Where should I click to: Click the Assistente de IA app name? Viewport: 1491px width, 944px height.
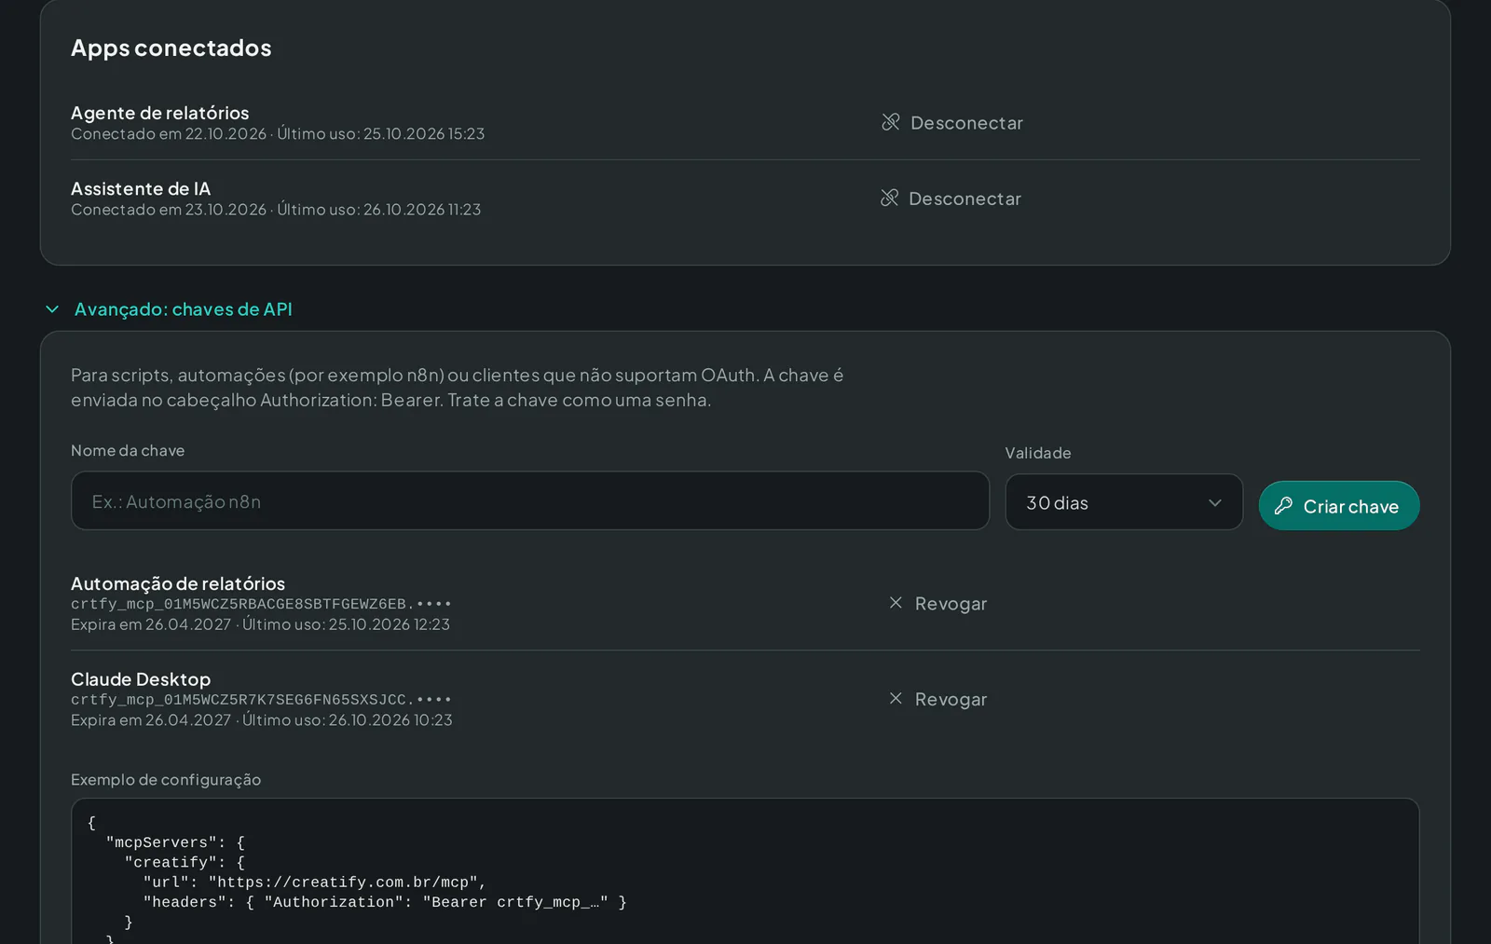click(141, 188)
